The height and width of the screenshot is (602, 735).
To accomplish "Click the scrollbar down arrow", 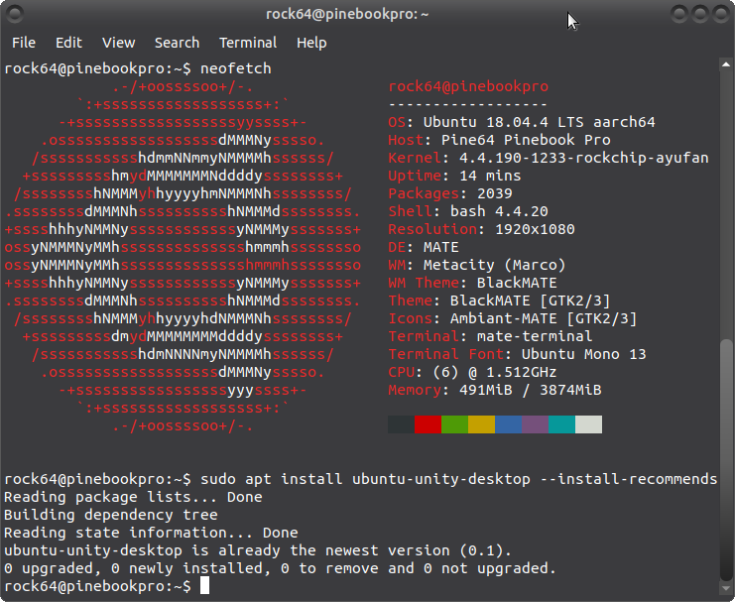I will tap(726, 589).
